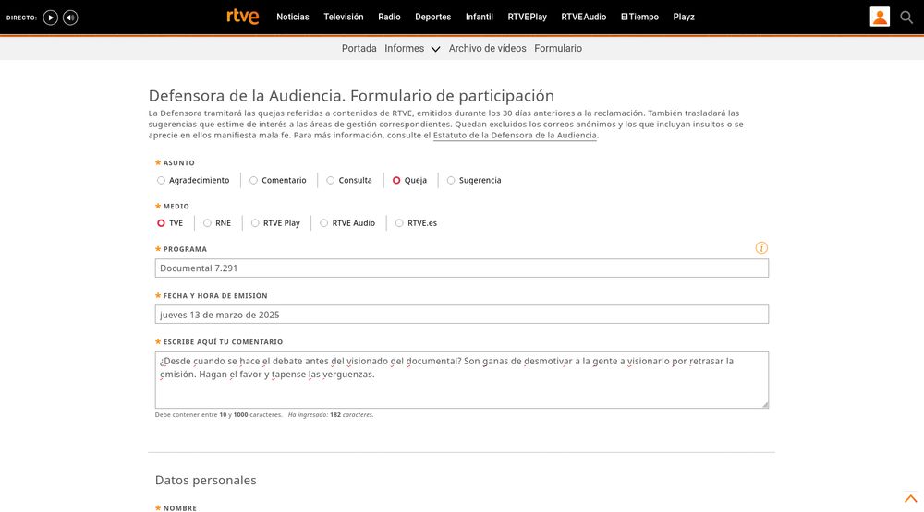
Task: Click the Programa input field
Action: click(461, 268)
